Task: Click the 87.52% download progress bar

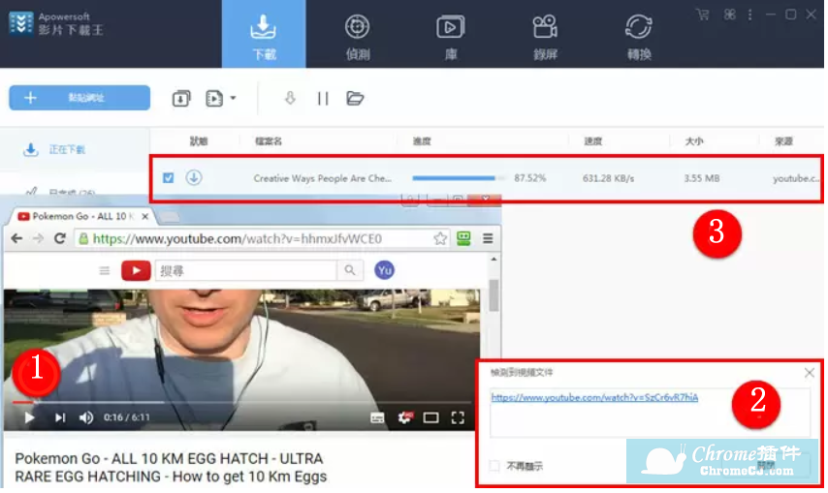Action: 458,178
